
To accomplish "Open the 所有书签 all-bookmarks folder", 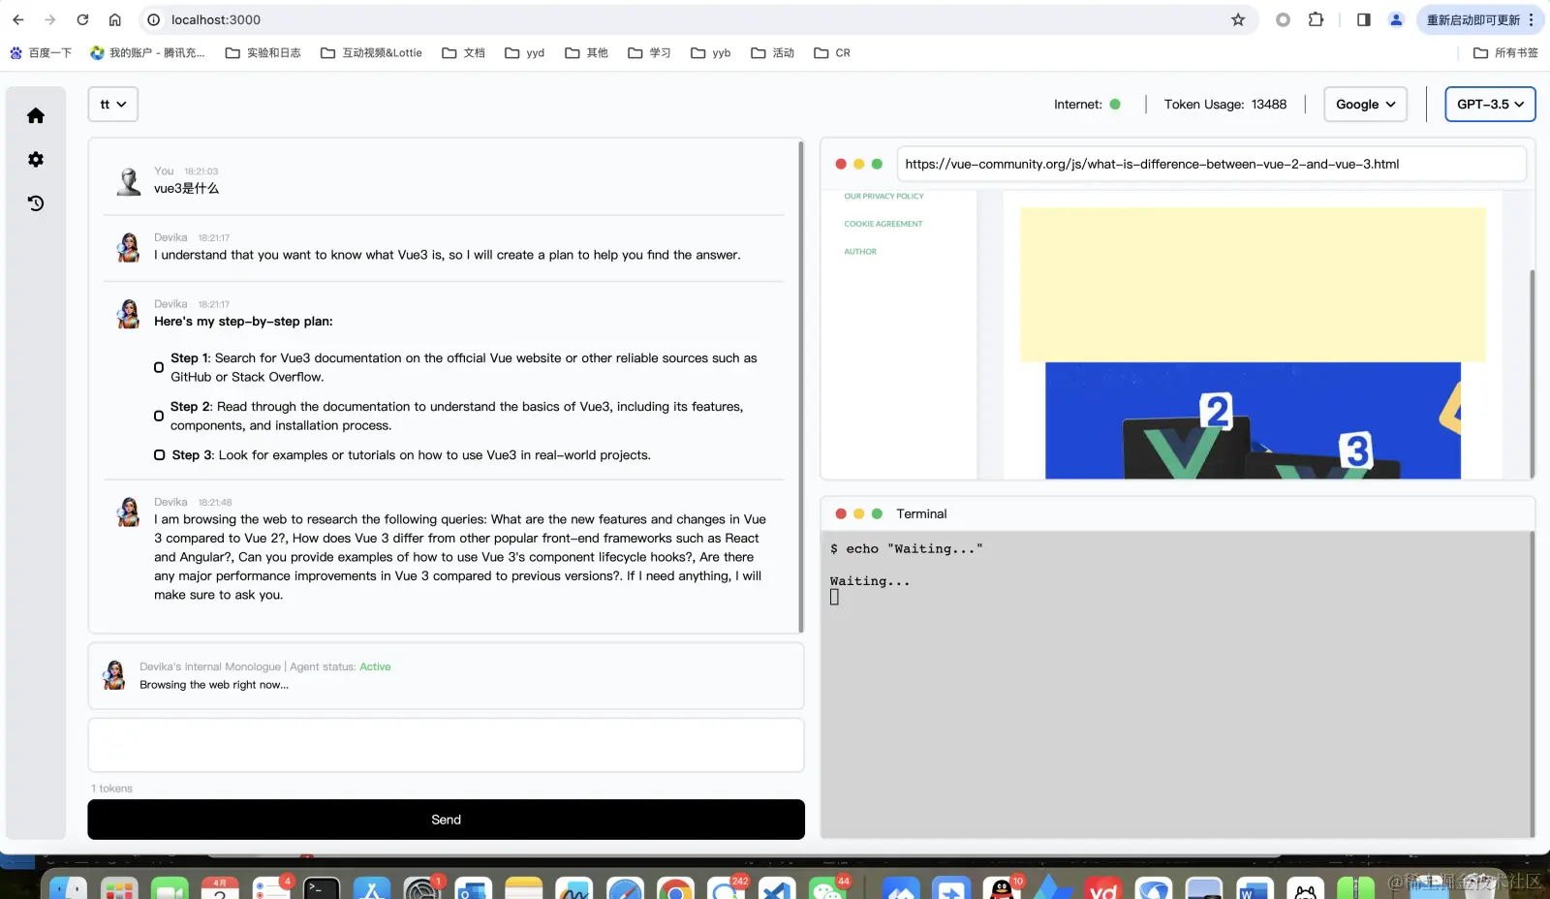I will [x=1505, y=52].
